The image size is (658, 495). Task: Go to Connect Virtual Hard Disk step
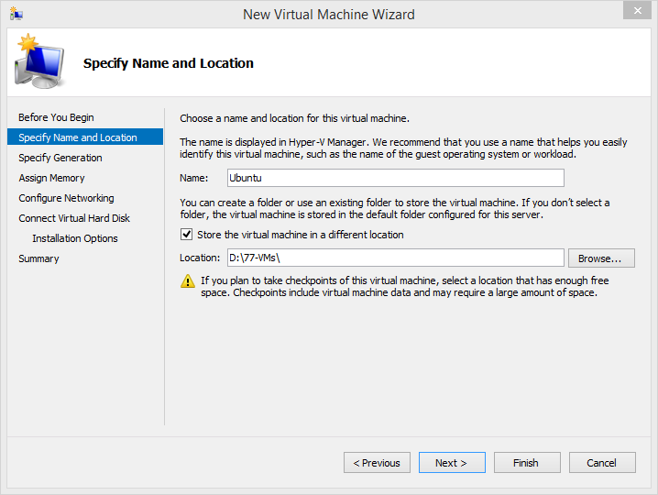[x=74, y=218]
